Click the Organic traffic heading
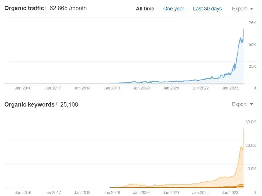Screen dimensions: 262x196 pos(24,8)
